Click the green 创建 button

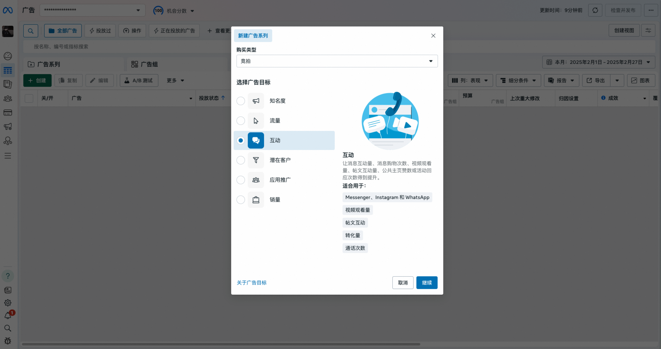pyautogui.click(x=37, y=80)
